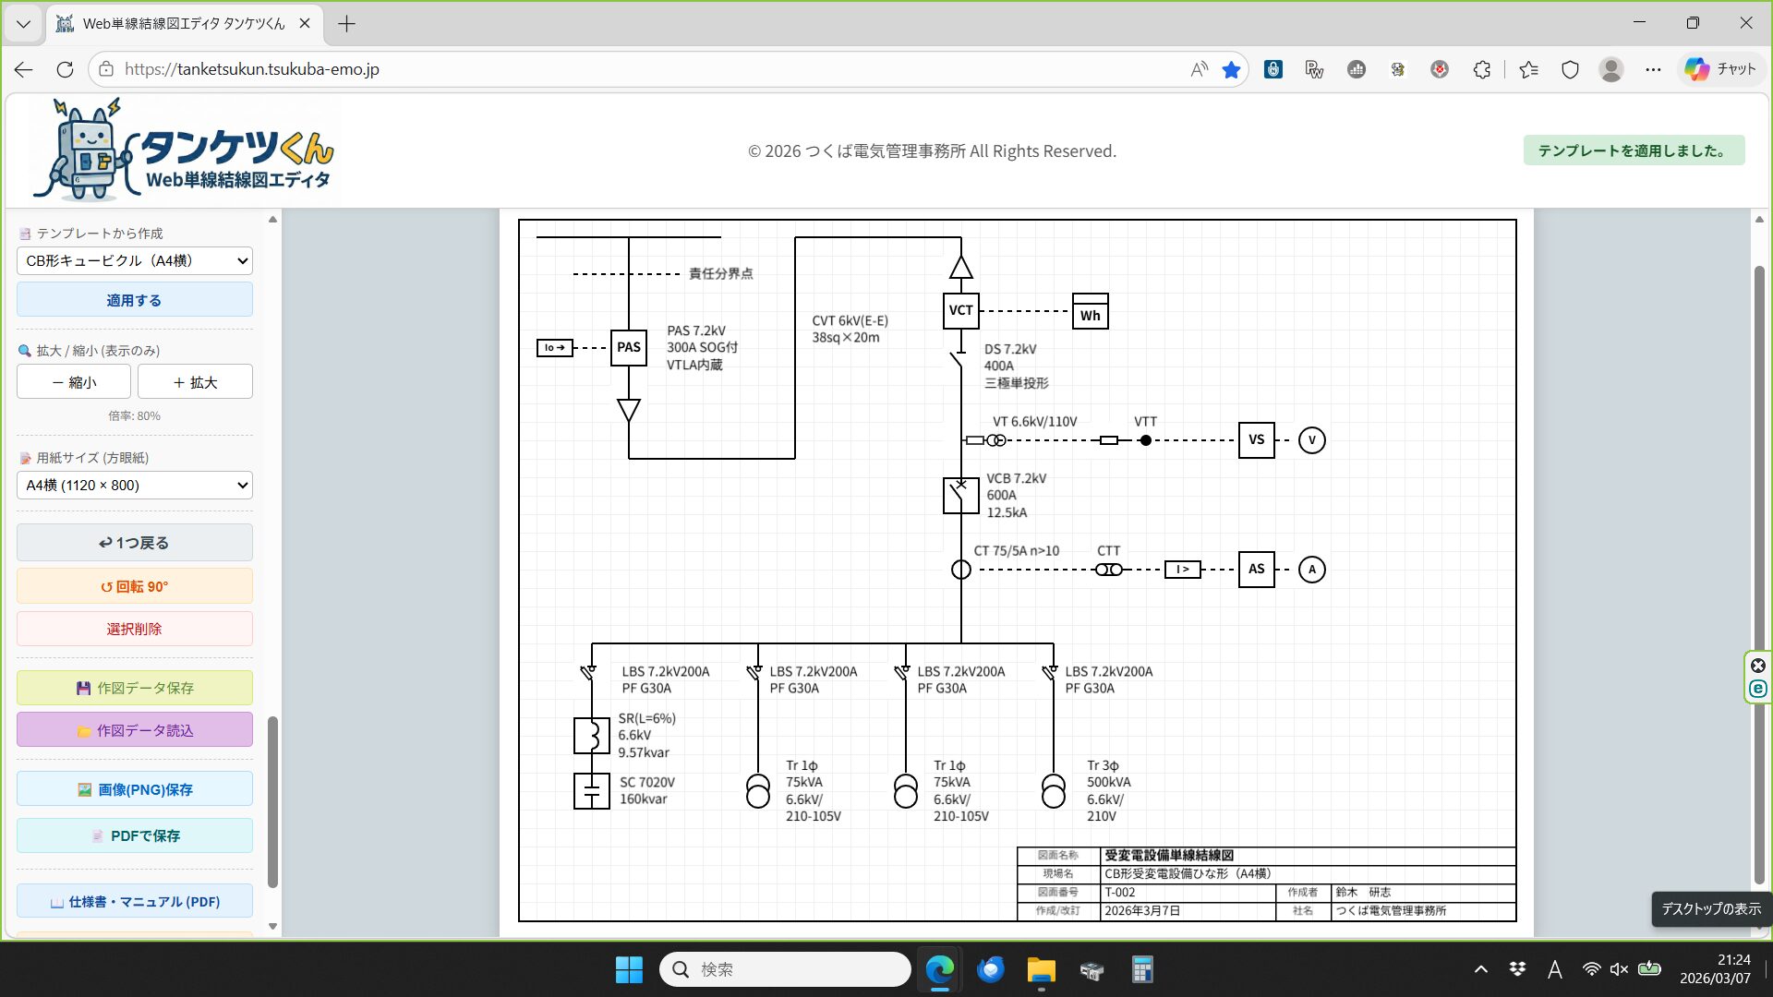Open a new browser tab
The width and height of the screenshot is (1773, 997).
(x=346, y=24)
